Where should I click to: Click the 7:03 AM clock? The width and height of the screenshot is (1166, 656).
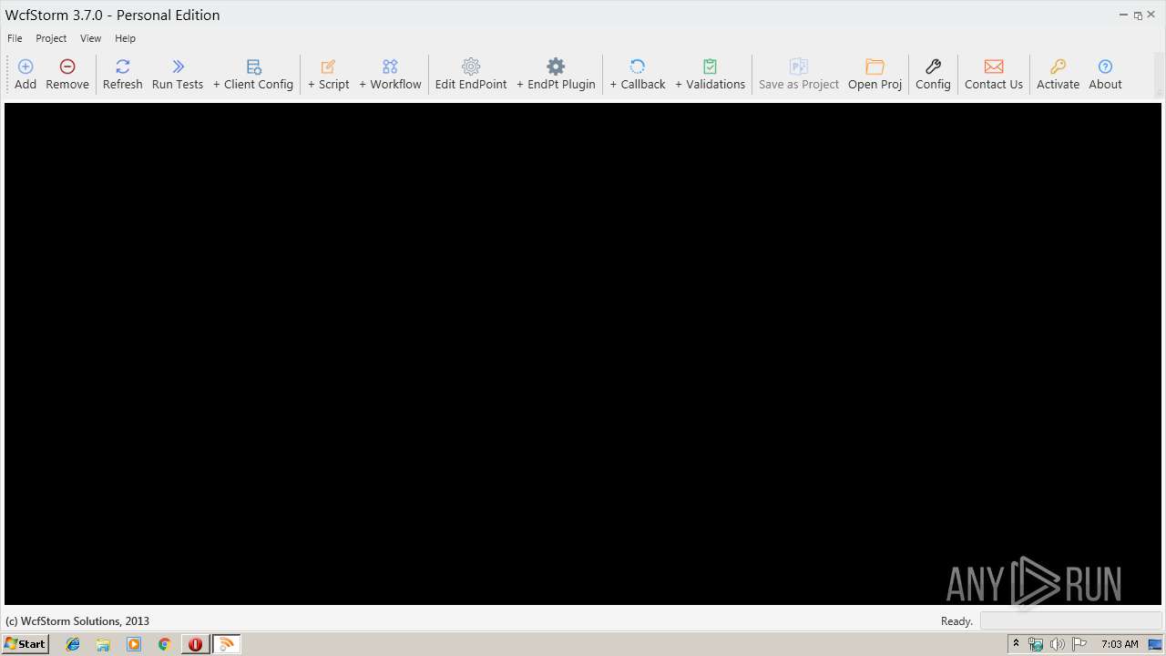click(x=1120, y=644)
